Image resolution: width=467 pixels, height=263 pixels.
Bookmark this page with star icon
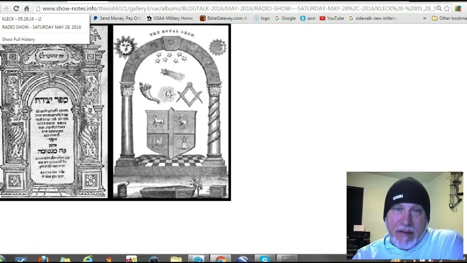[447, 8]
